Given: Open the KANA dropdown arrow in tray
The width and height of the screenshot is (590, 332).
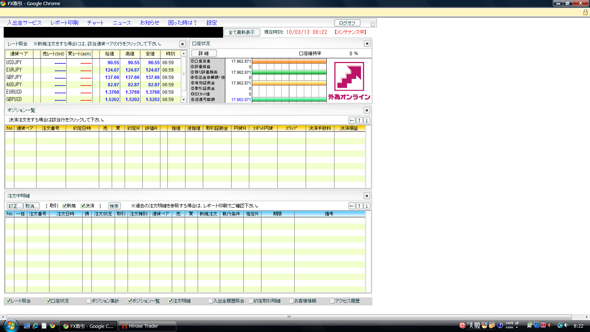Looking at the screenshot, I should point(517,327).
